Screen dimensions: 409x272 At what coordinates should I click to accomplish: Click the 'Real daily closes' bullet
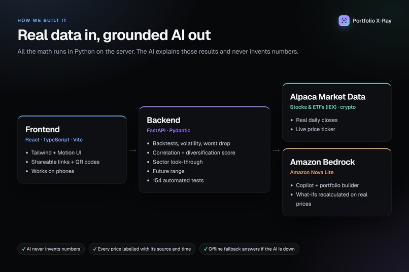317,120
